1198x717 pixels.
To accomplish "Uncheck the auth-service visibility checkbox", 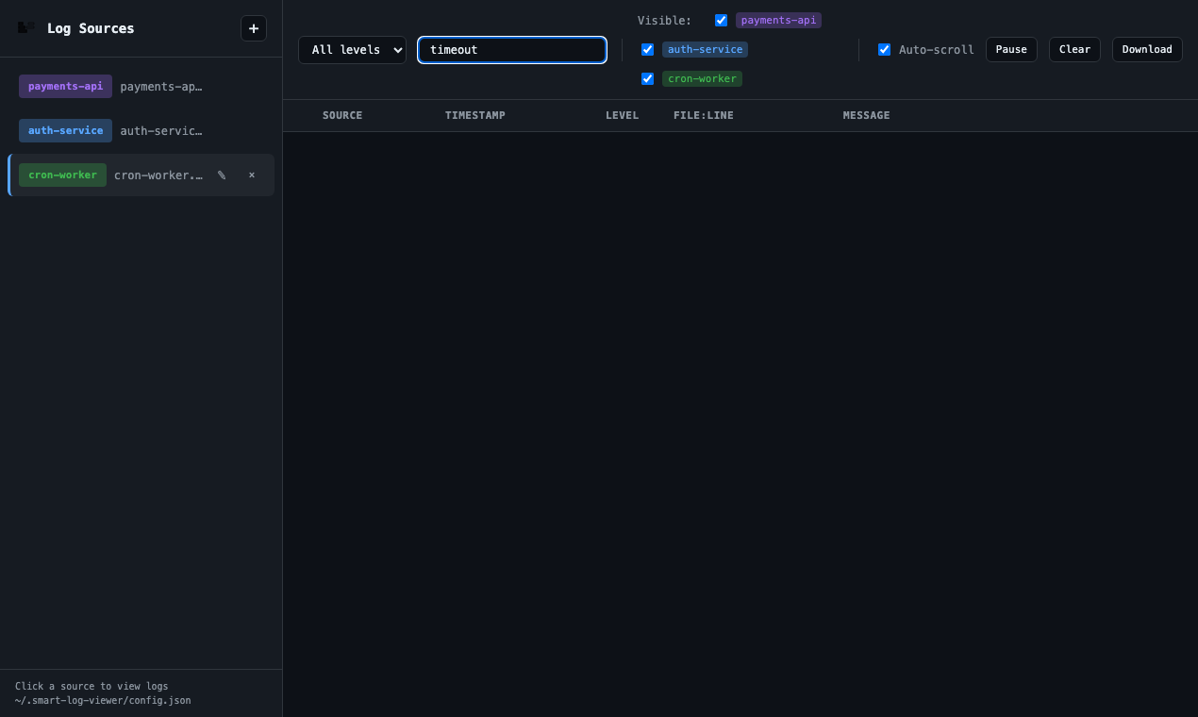I will pyautogui.click(x=647, y=49).
